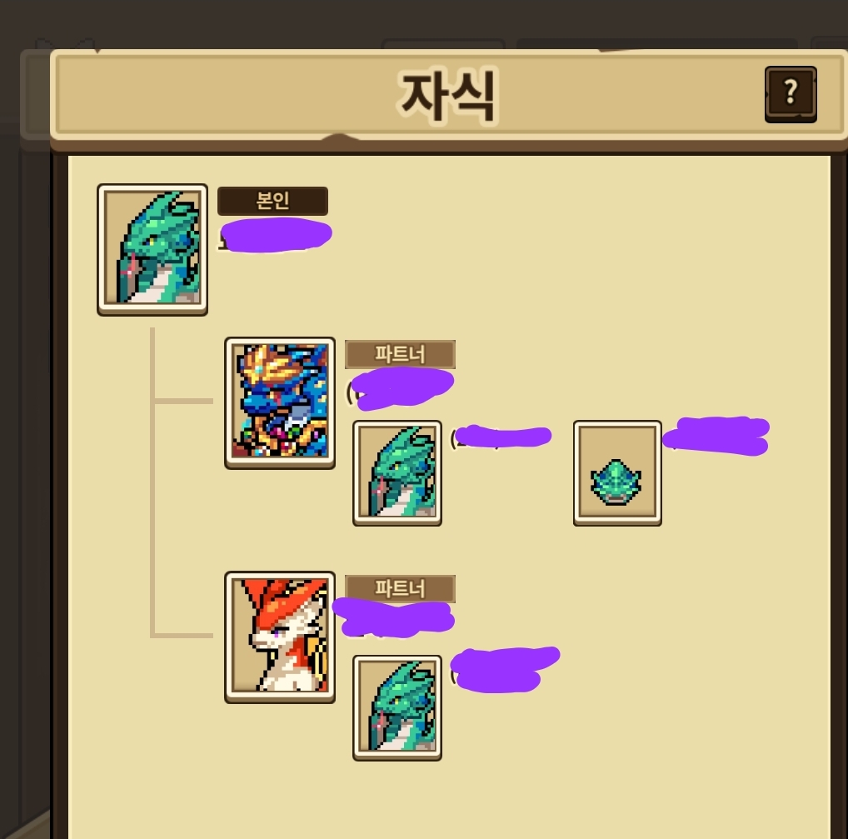The width and height of the screenshot is (848, 839).
Task: Open the question mark help button
Action: pyautogui.click(x=791, y=94)
